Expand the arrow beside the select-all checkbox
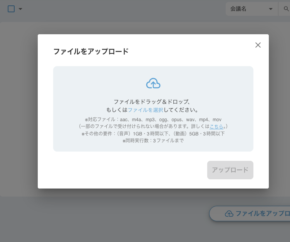This screenshot has width=290, height=242. (20, 9)
